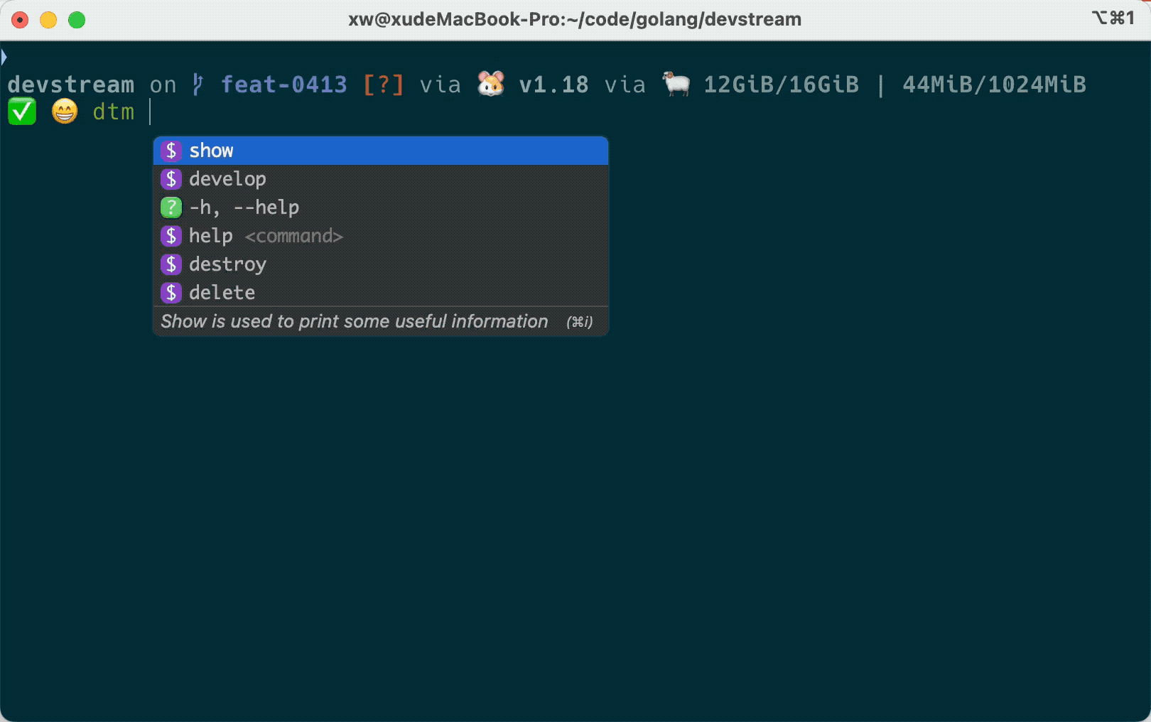Click the purple dollar icon beside develop
Screen dimensions: 1151x722
coord(171,179)
